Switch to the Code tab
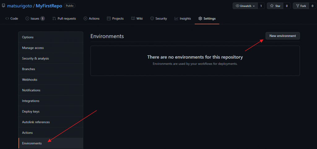 tap(11, 19)
